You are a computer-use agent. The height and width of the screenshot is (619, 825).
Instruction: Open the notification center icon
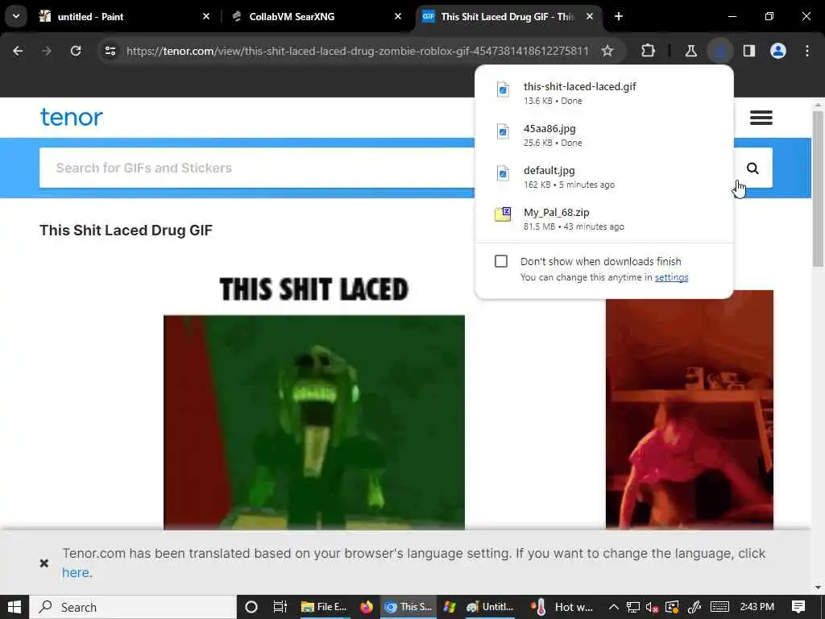click(x=798, y=607)
